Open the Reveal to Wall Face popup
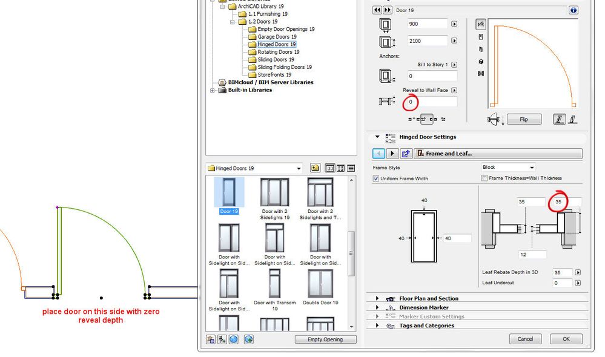 pos(454,90)
